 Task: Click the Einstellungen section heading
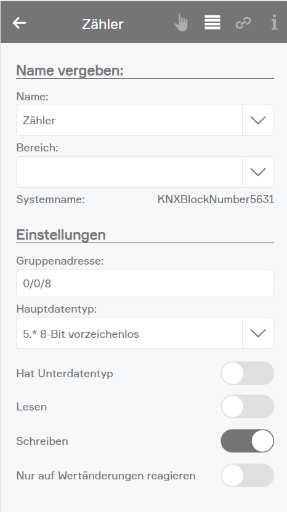(61, 235)
